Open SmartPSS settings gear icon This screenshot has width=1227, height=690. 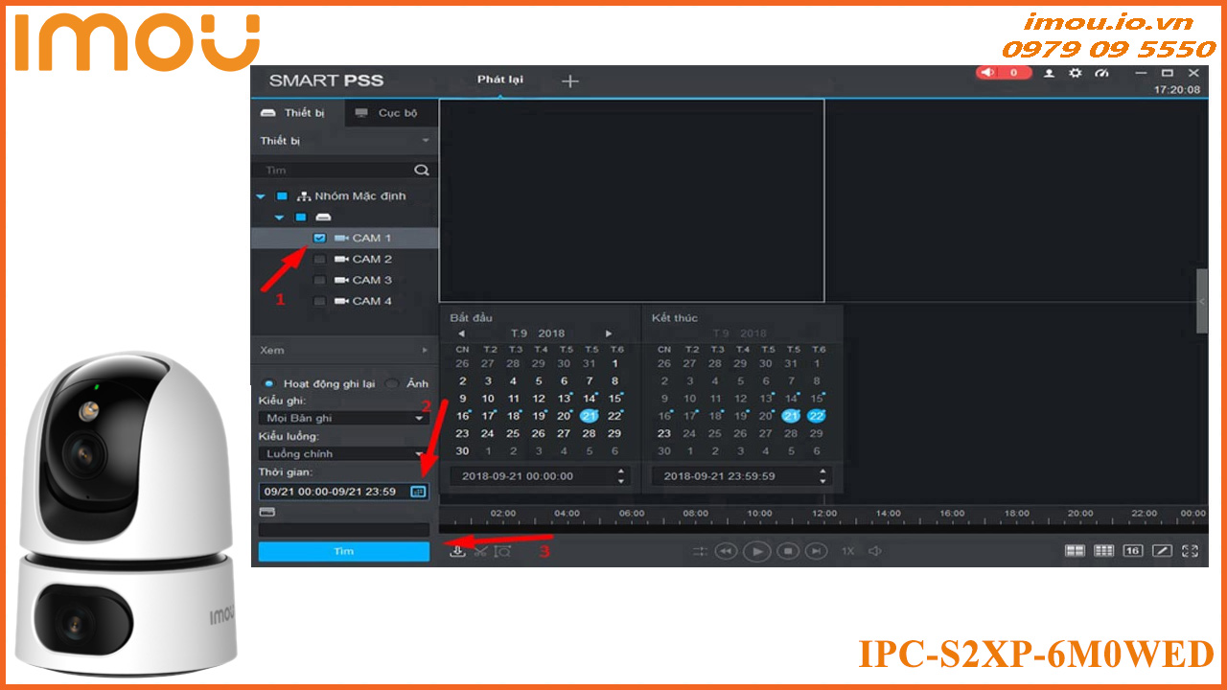[x=1076, y=73]
